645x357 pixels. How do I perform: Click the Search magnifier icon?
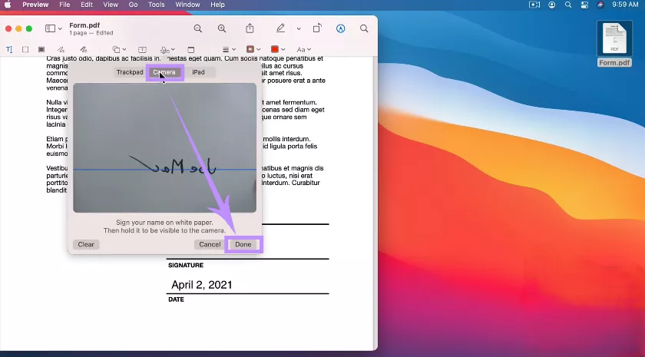click(364, 28)
